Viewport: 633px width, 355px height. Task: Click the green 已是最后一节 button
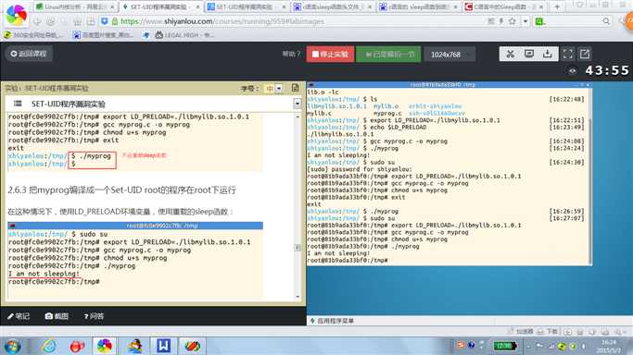click(388, 54)
